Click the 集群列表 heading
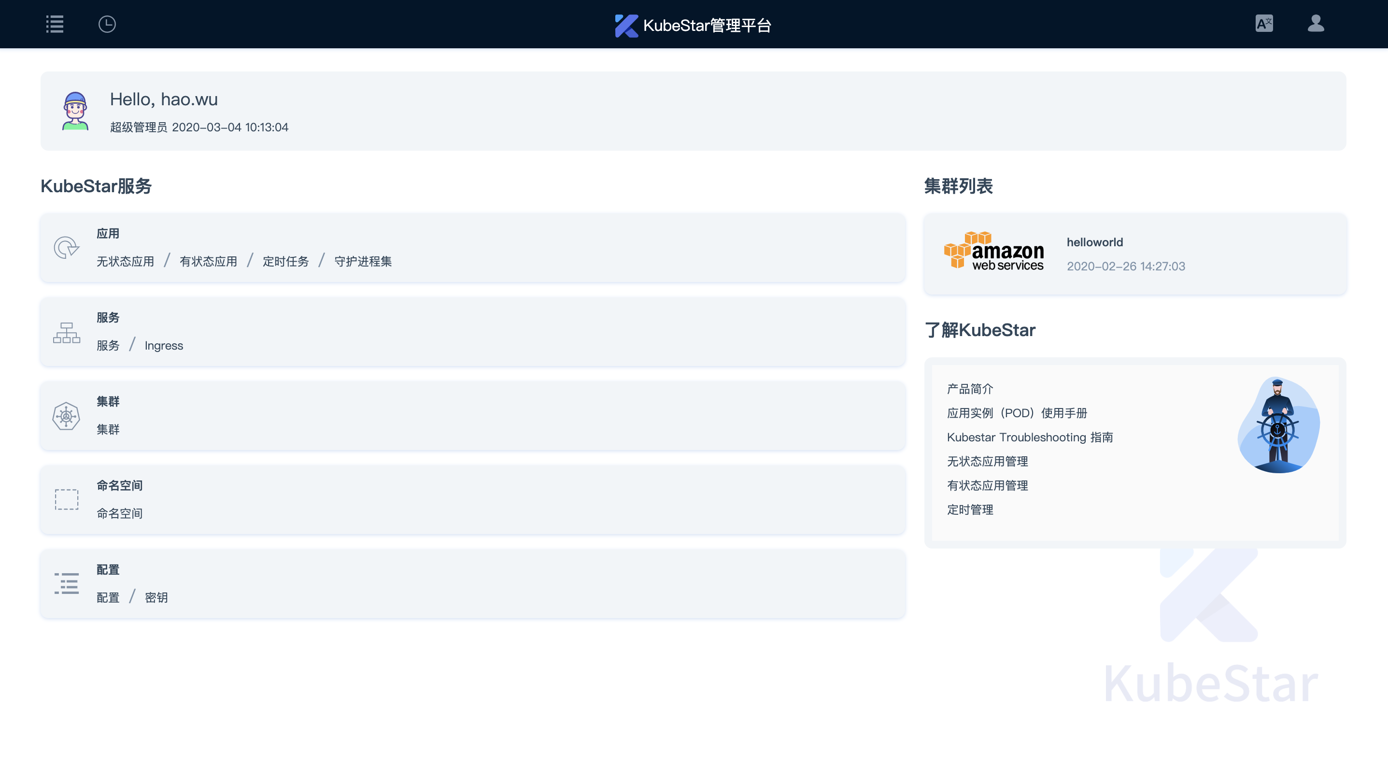The width and height of the screenshot is (1388, 761). 959,186
